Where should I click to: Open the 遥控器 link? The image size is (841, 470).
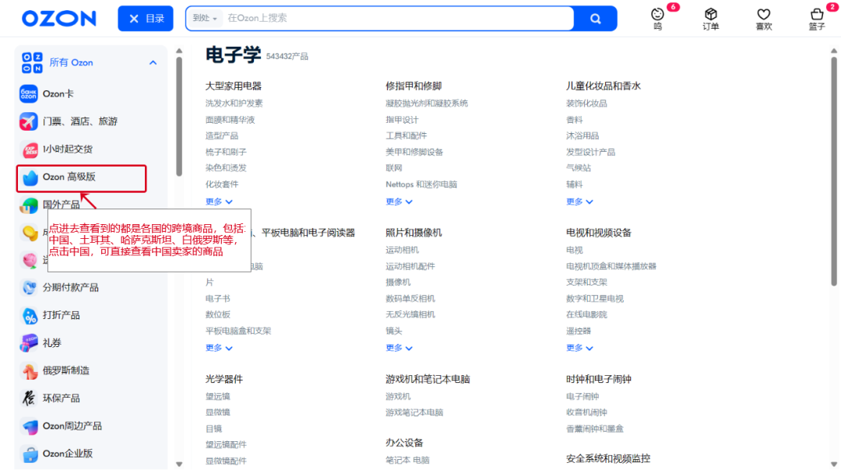pos(578,331)
